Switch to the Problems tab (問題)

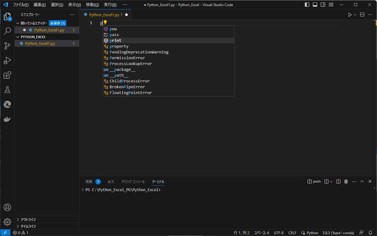click(x=89, y=182)
